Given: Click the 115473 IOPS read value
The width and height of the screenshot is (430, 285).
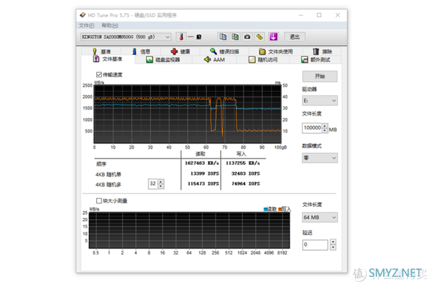Looking at the screenshot, I should (203, 184).
